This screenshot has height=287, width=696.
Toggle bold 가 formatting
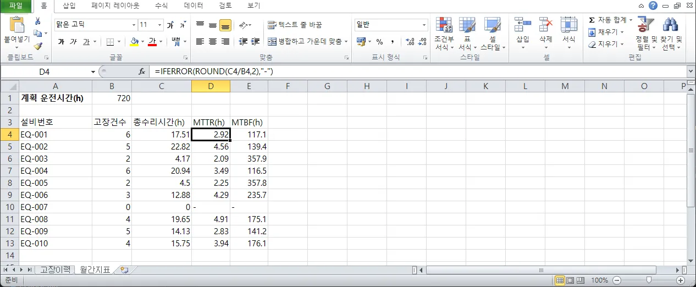pyautogui.click(x=61, y=42)
